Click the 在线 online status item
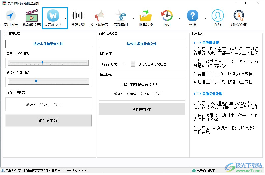265x175 pixels. [x=217, y=17]
